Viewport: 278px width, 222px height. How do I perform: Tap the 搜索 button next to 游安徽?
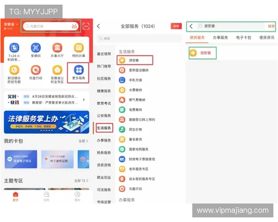pyautogui.click(x=271, y=26)
